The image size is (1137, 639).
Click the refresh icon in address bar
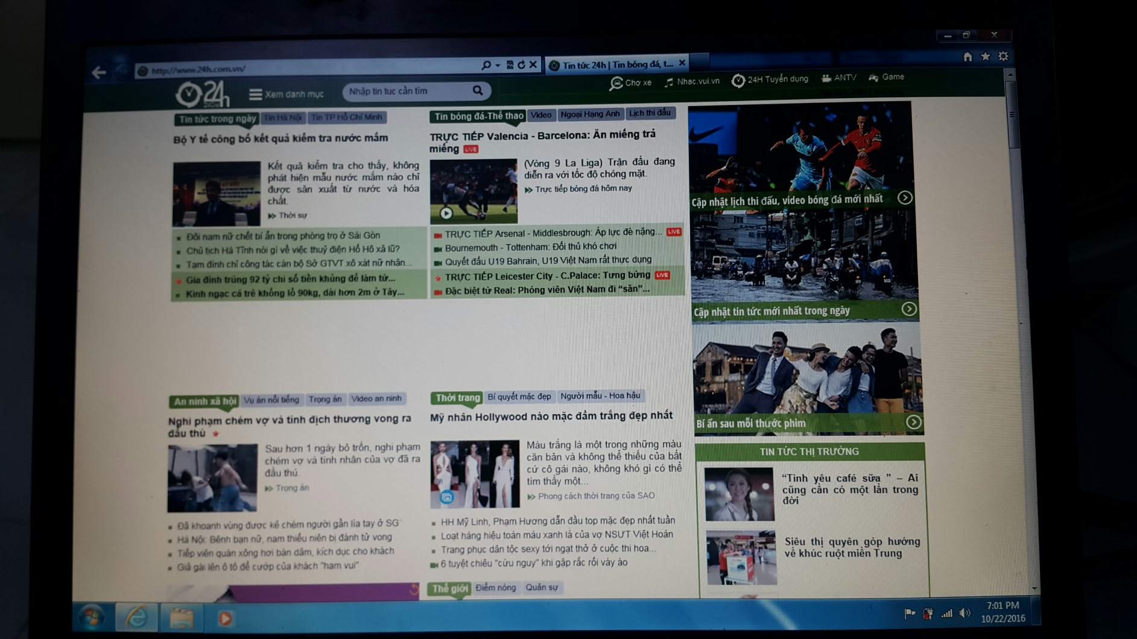pos(521,65)
